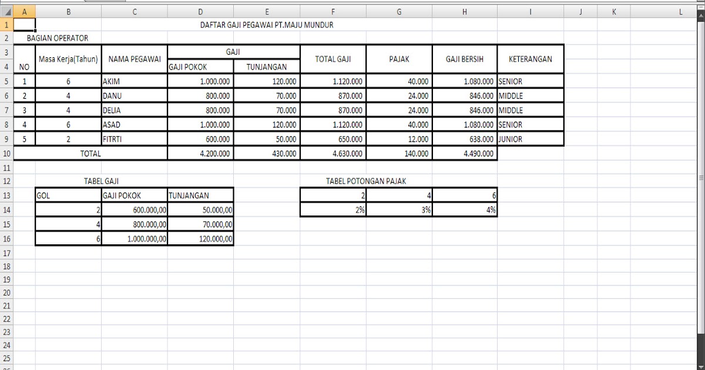Select row 10 header
Image resolution: width=705 pixels, height=370 pixels.
click(8, 153)
